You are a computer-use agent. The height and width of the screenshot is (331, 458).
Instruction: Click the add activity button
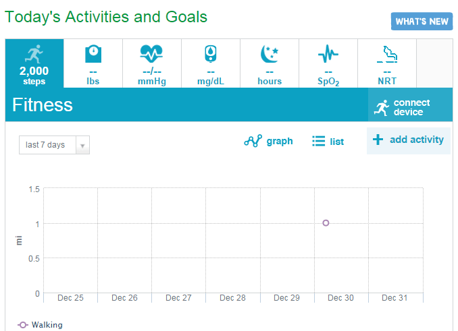tap(408, 140)
